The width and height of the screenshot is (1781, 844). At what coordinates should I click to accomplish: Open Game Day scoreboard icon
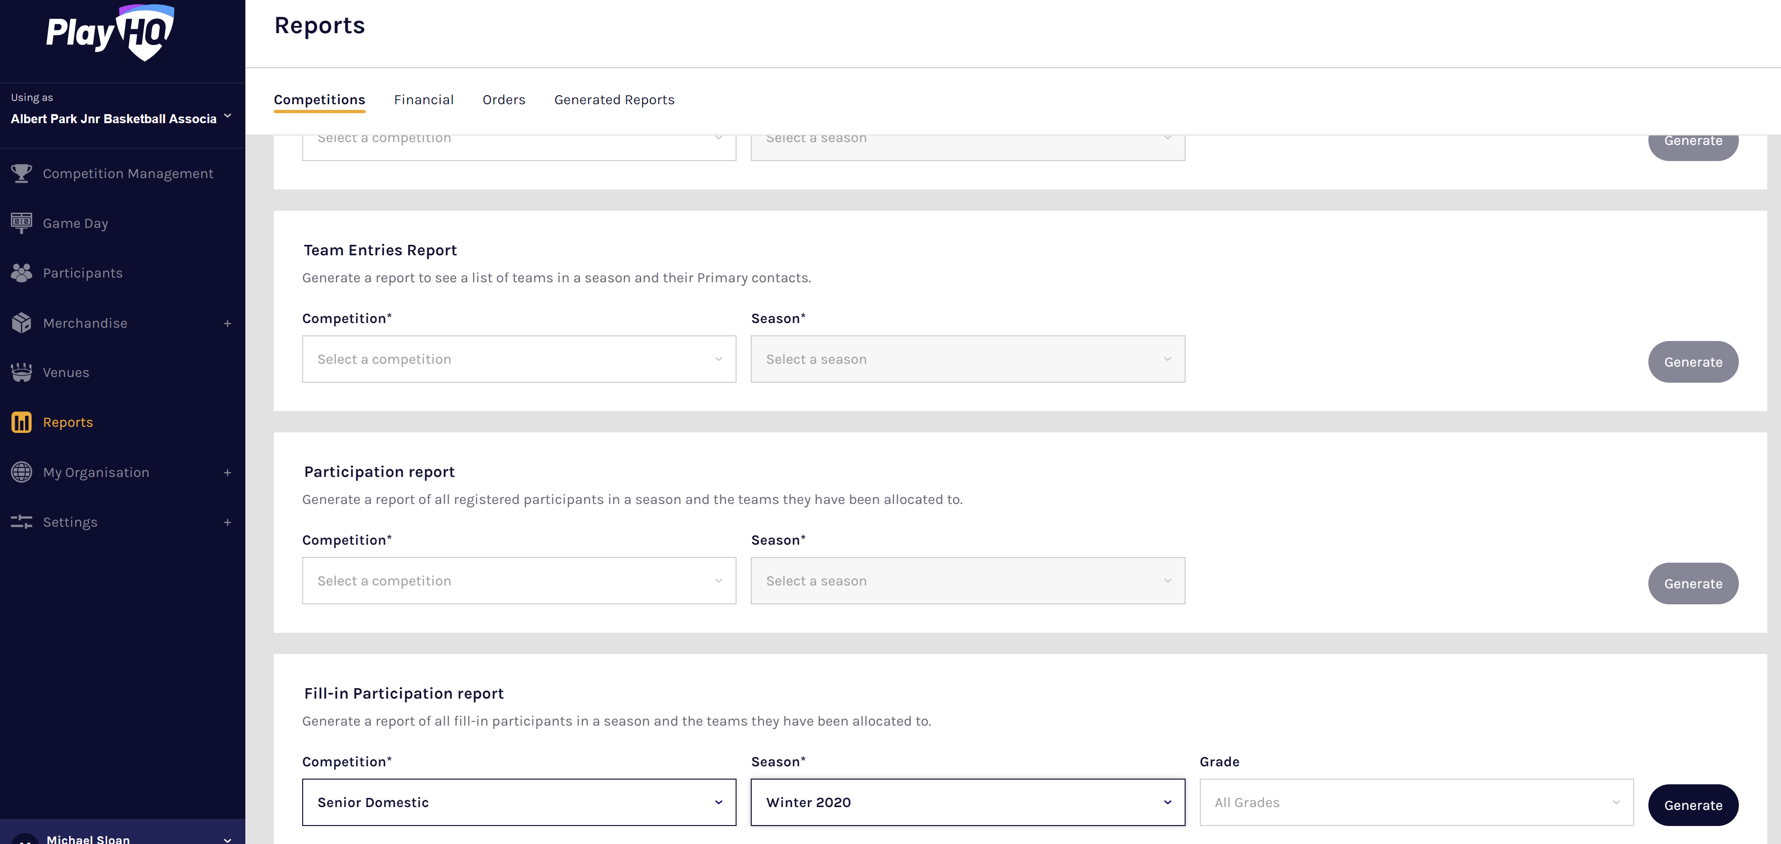[x=21, y=223]
